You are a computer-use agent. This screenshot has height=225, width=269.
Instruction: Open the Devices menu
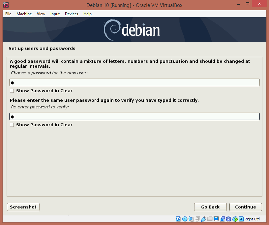point(72,14)
